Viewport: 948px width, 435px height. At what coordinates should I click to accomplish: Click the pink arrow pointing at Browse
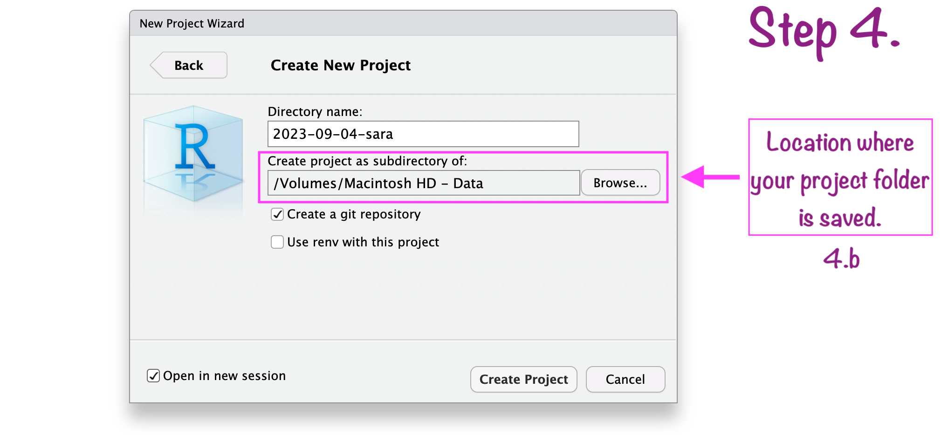710,177
